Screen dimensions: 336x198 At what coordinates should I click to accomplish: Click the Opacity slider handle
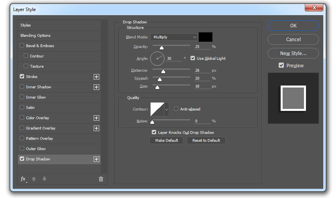click(x=162, y=48)
